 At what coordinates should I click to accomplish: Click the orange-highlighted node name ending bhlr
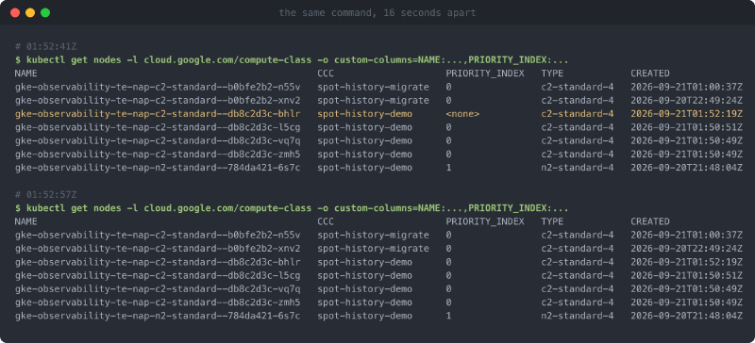(158, 114)
